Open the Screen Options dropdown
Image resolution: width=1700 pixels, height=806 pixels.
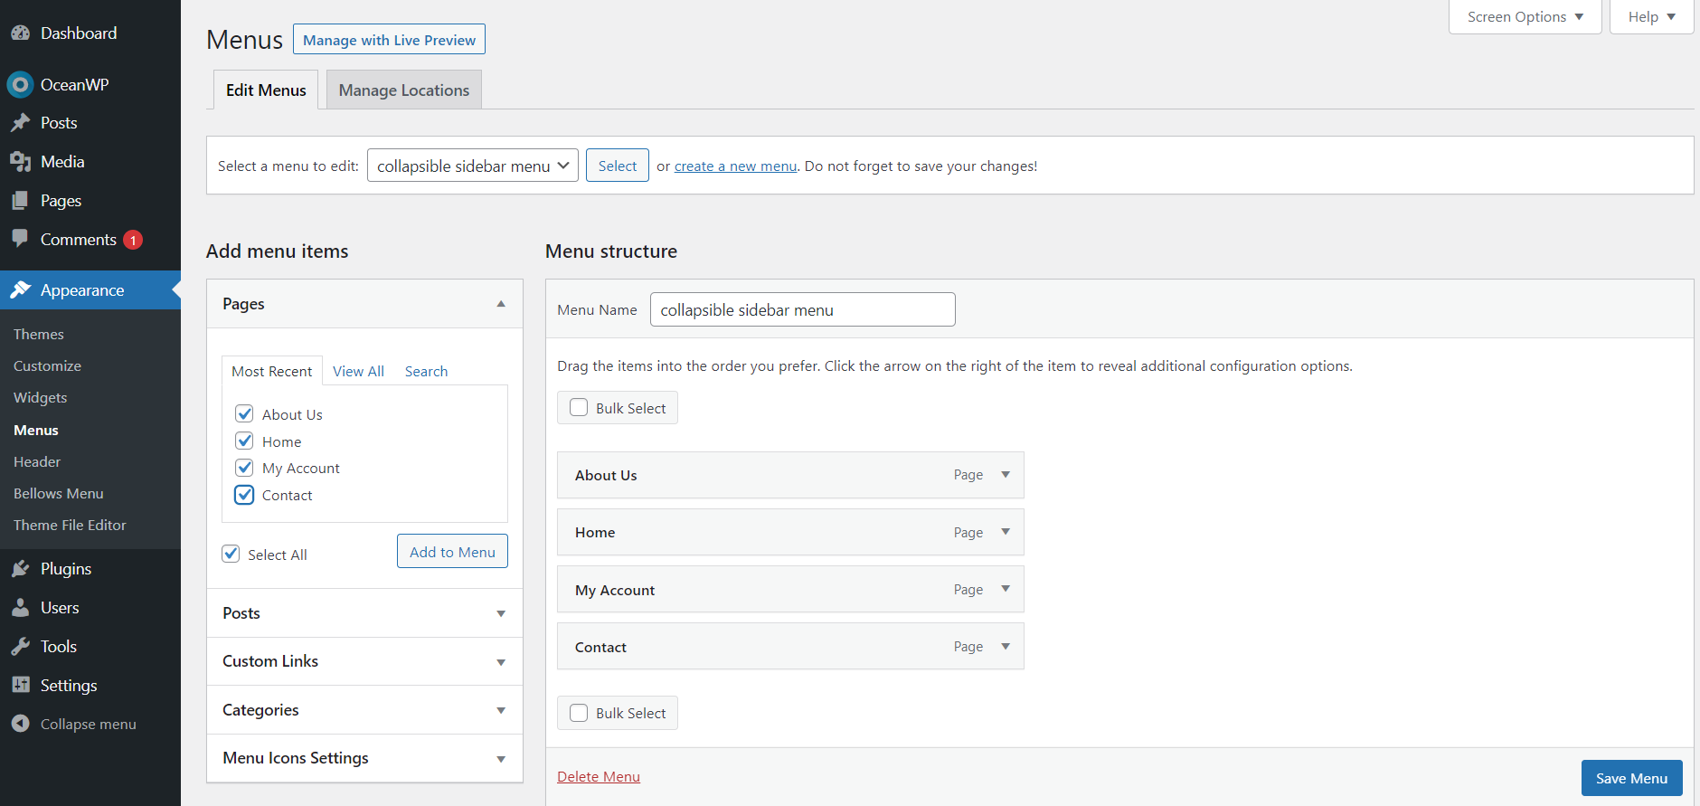pos(1525,17)
